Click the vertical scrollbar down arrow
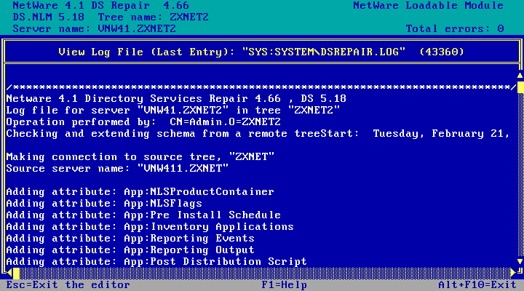This screenshot has width=524, height=291. coord(520,261)
